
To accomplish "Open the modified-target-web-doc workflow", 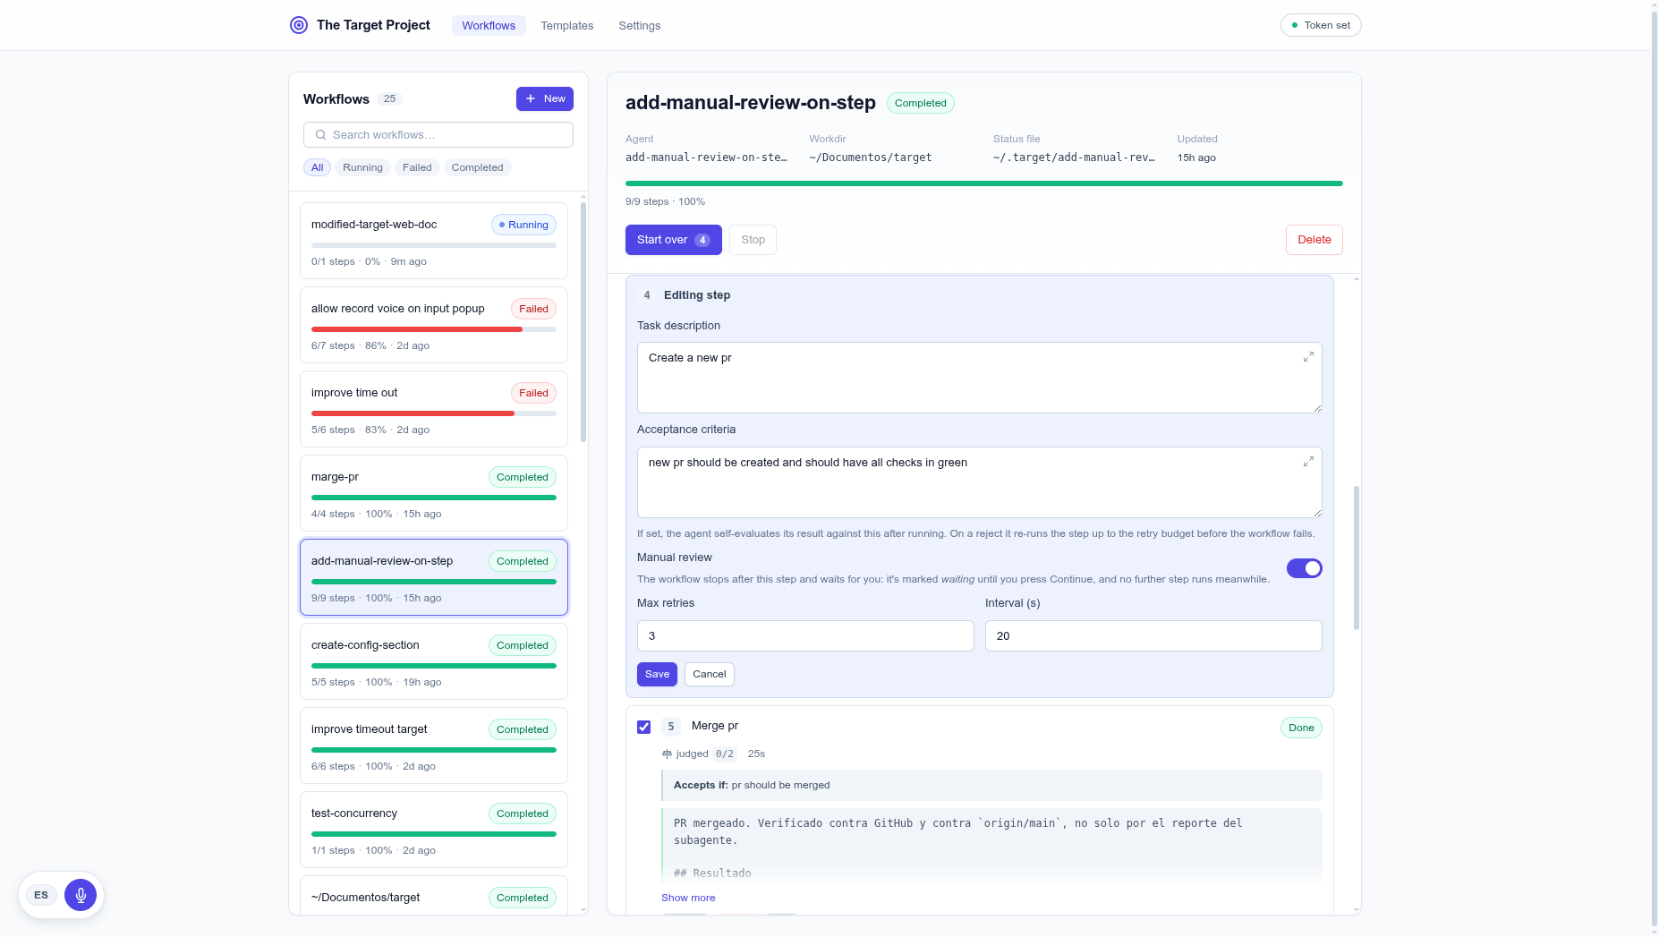I will click(x=433, y=241).
